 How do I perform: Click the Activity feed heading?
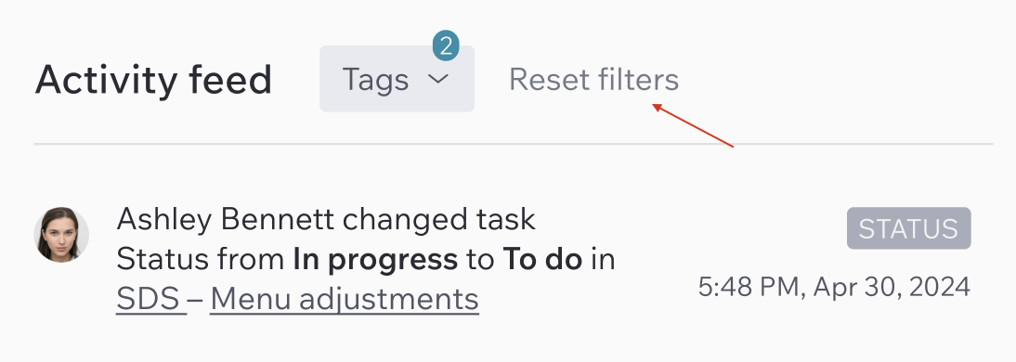pyautogui.click(x=153, y=80)
